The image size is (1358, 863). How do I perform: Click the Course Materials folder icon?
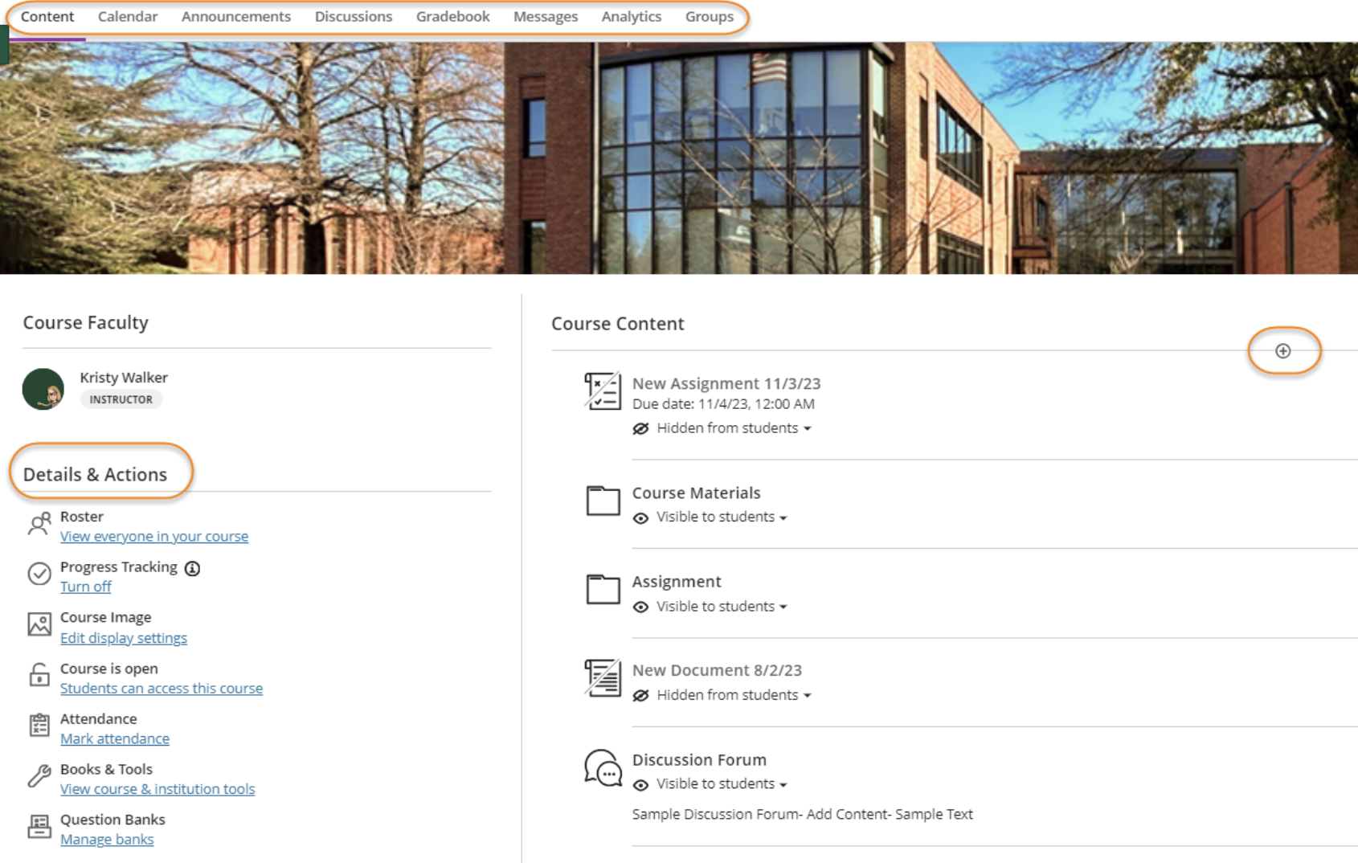pos(603,501)
